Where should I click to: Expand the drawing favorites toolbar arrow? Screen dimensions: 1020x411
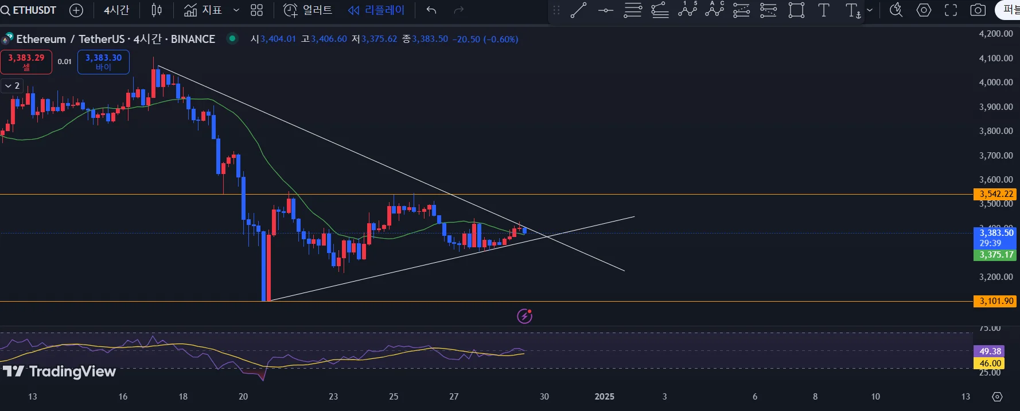click(x=869, y=10)
